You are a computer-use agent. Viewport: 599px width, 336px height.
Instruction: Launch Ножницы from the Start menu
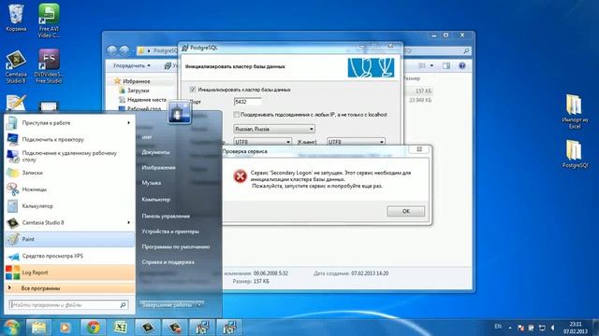tap(69, 189)
